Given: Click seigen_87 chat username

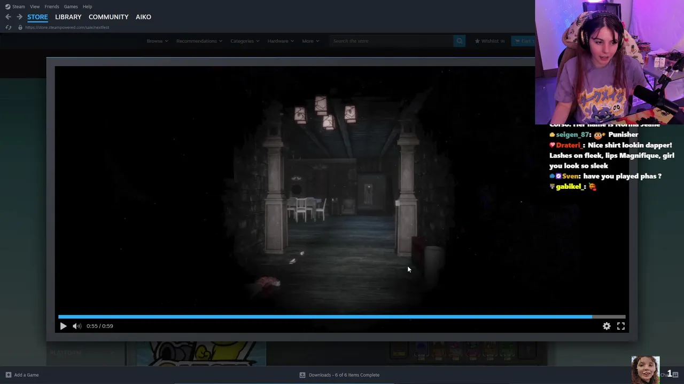Looking at the screenshot, I should [572, 134].
